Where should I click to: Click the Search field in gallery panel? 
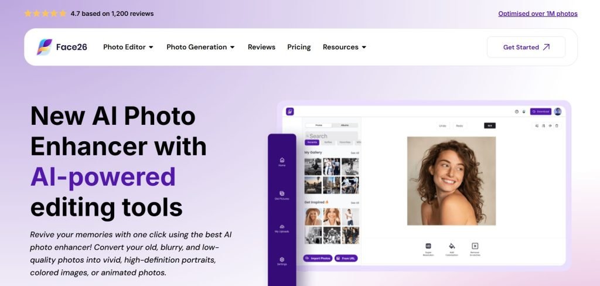pos(332,136)
